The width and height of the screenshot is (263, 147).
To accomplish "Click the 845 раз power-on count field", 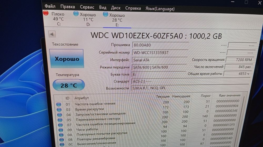I will click(x=239, y=67).
